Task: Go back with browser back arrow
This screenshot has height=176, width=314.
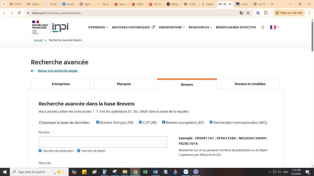Action: [5, 13]
